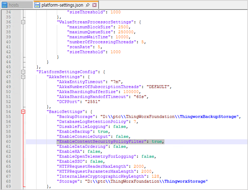Viewport: 248px width, 190px height.
Task: Click ThingworxBackupStorage in the path value
Action: coord(208,117)
